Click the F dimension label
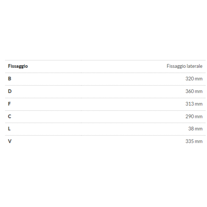207x207 pixels. click(9, 104)
